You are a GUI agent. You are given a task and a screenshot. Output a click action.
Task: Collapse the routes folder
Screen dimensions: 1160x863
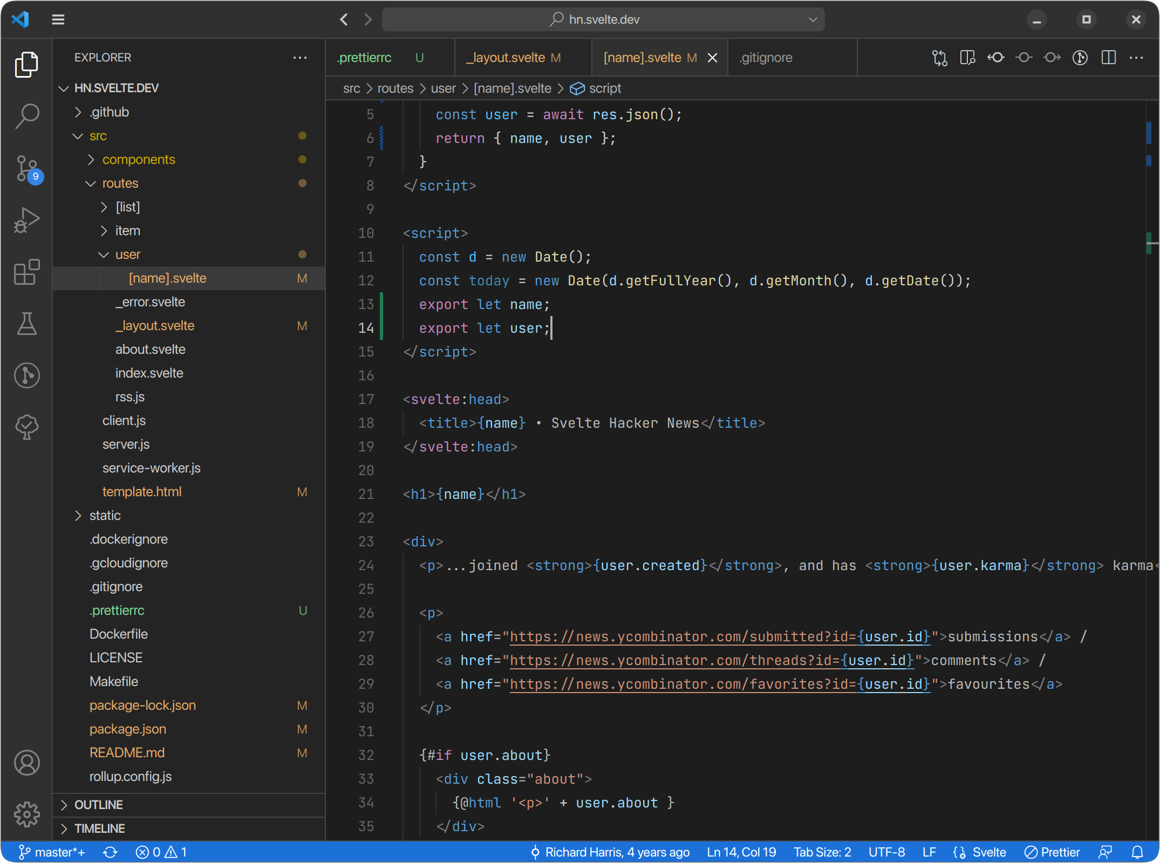[x=120, y=183]
